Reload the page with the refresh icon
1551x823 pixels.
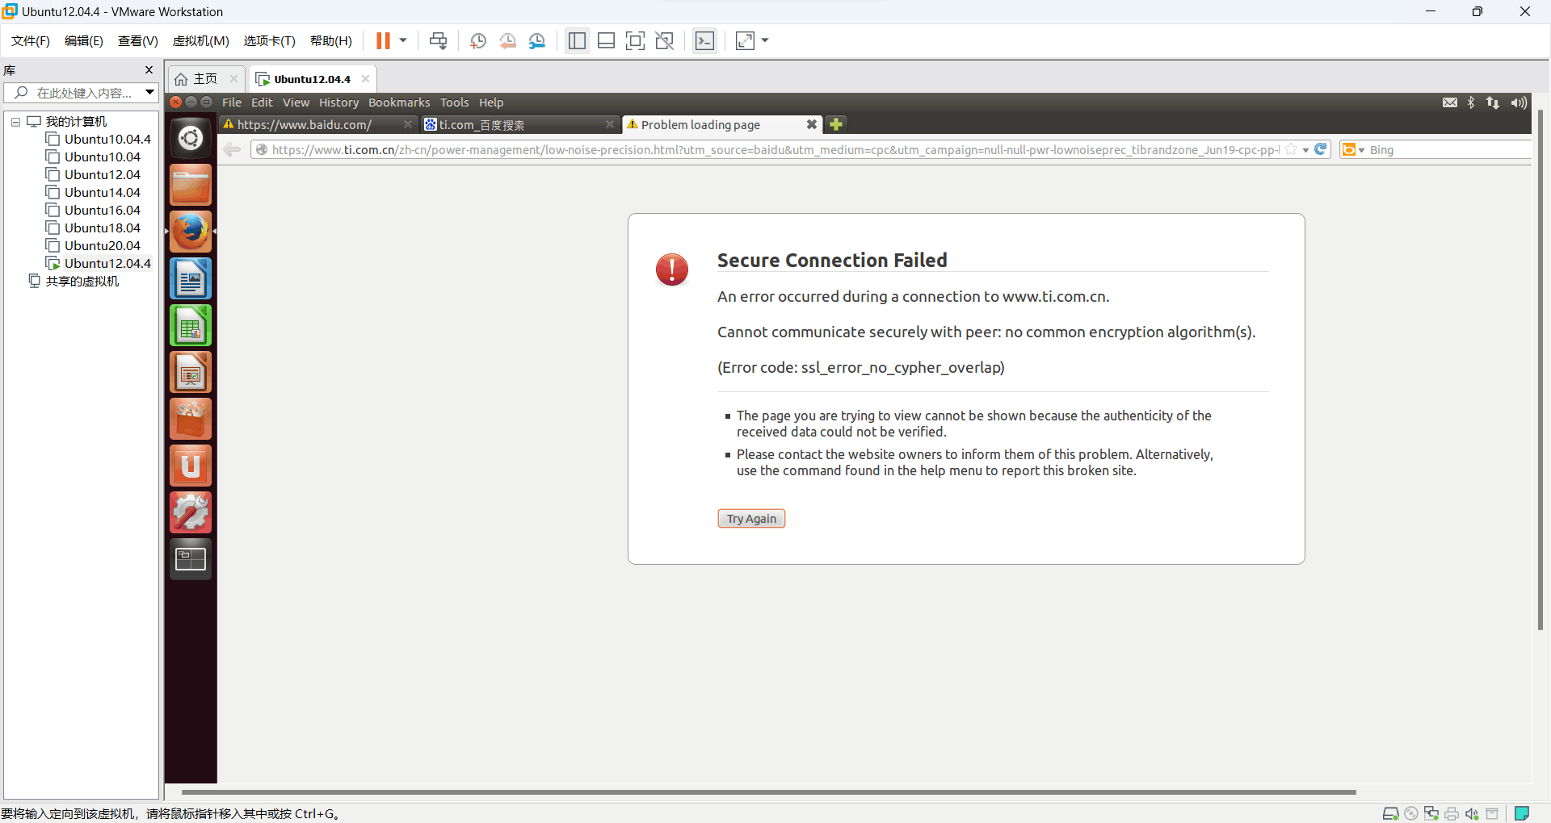coord(1321,149)
